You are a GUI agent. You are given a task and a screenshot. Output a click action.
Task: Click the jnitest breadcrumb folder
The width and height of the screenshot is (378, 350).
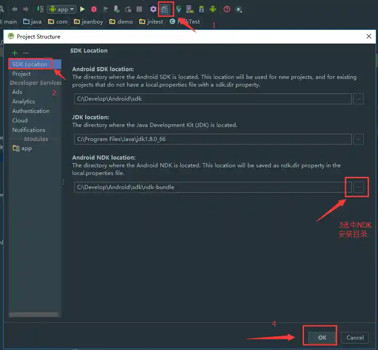(152, 21)
